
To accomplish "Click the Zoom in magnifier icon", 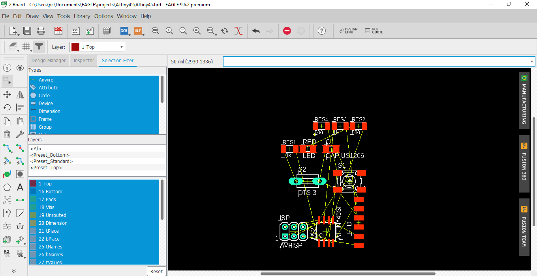I will (x=169, y=31).
